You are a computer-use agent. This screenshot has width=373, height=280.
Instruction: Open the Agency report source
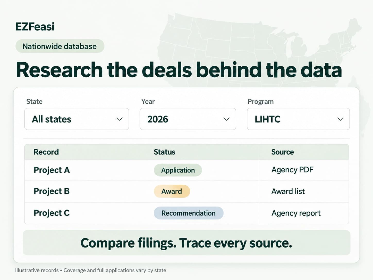(x=296, y=213)
